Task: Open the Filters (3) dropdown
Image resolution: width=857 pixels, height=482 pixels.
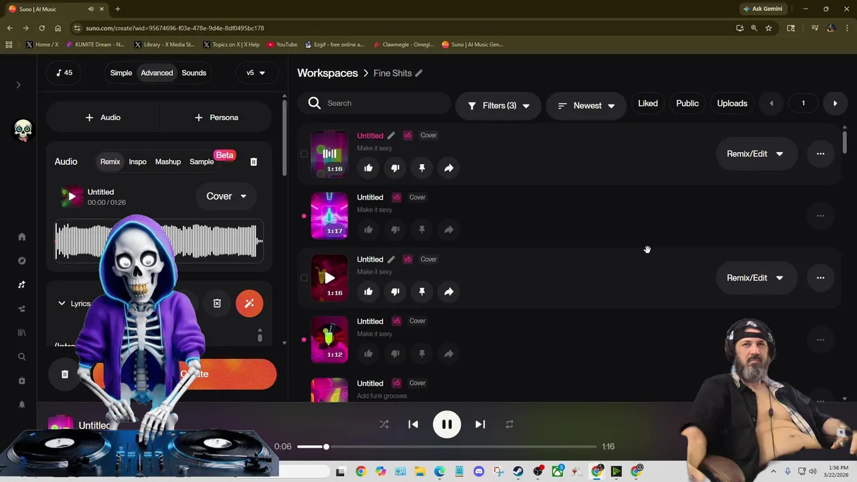Action: tap(498, 106)
